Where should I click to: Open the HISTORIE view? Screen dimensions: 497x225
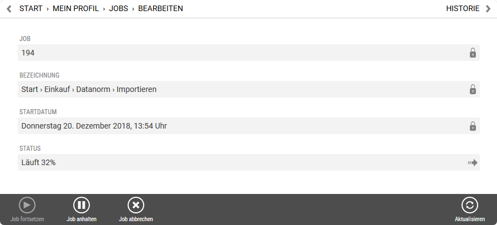point(463,9)
